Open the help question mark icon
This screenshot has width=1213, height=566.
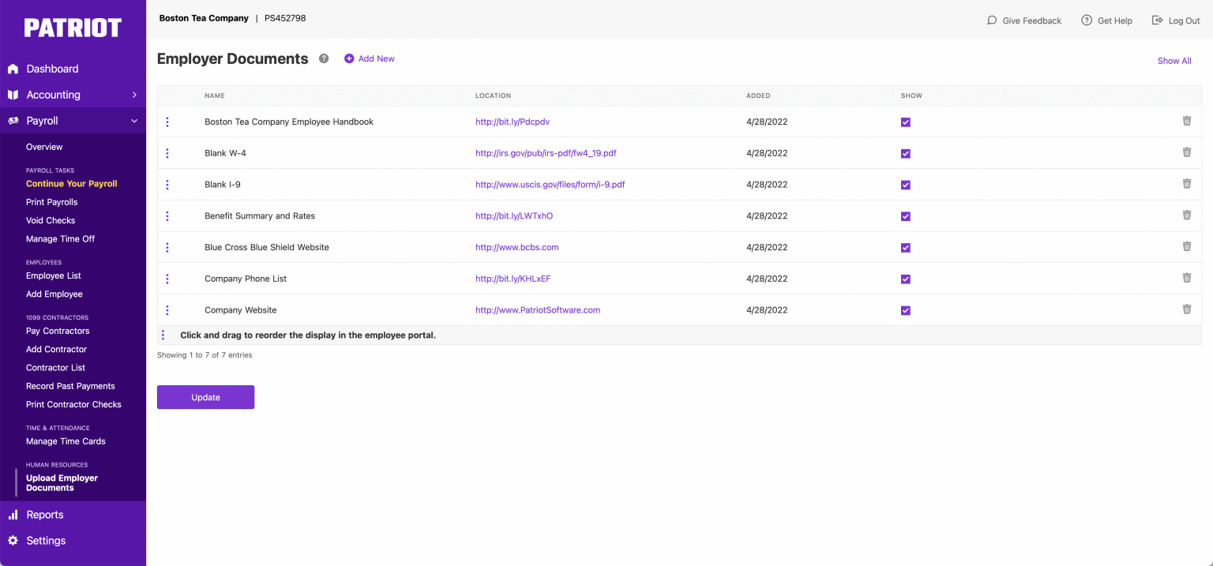[x=324, y=58]
